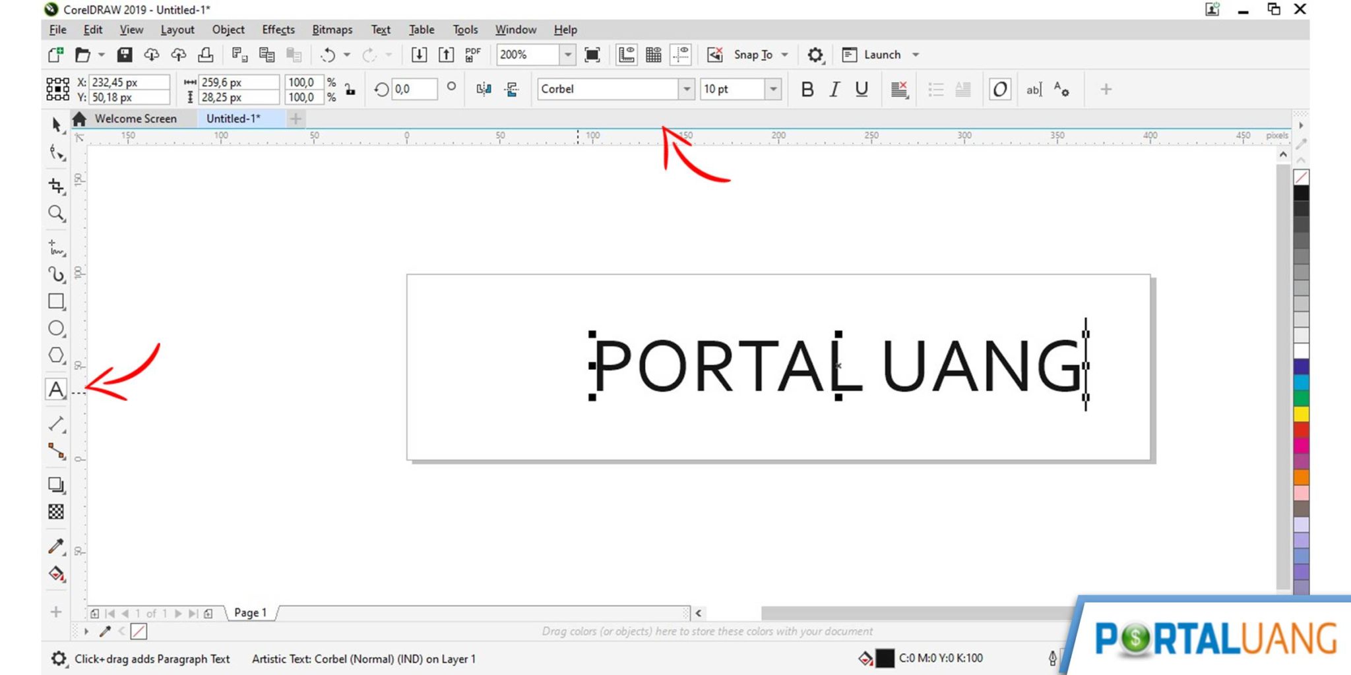Screen dimensions: 1351x675
Task: Pick the black palette swatch
Action: 1301,193
